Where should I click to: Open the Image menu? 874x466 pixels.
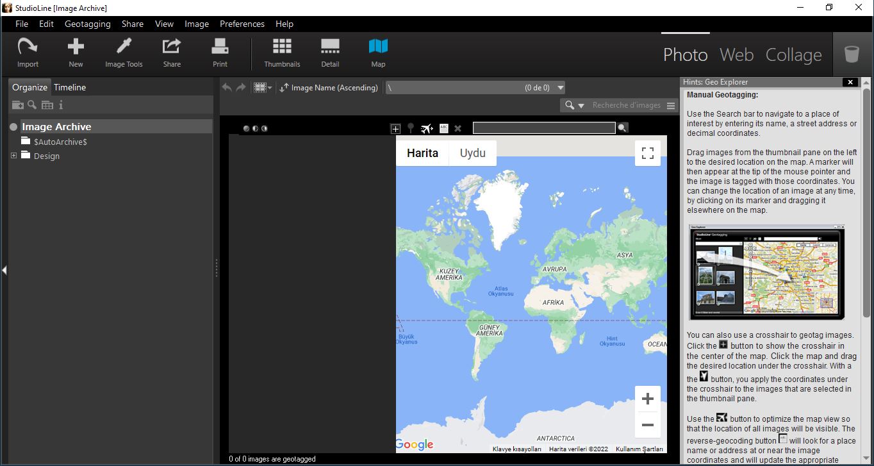[x=197, y=24]
